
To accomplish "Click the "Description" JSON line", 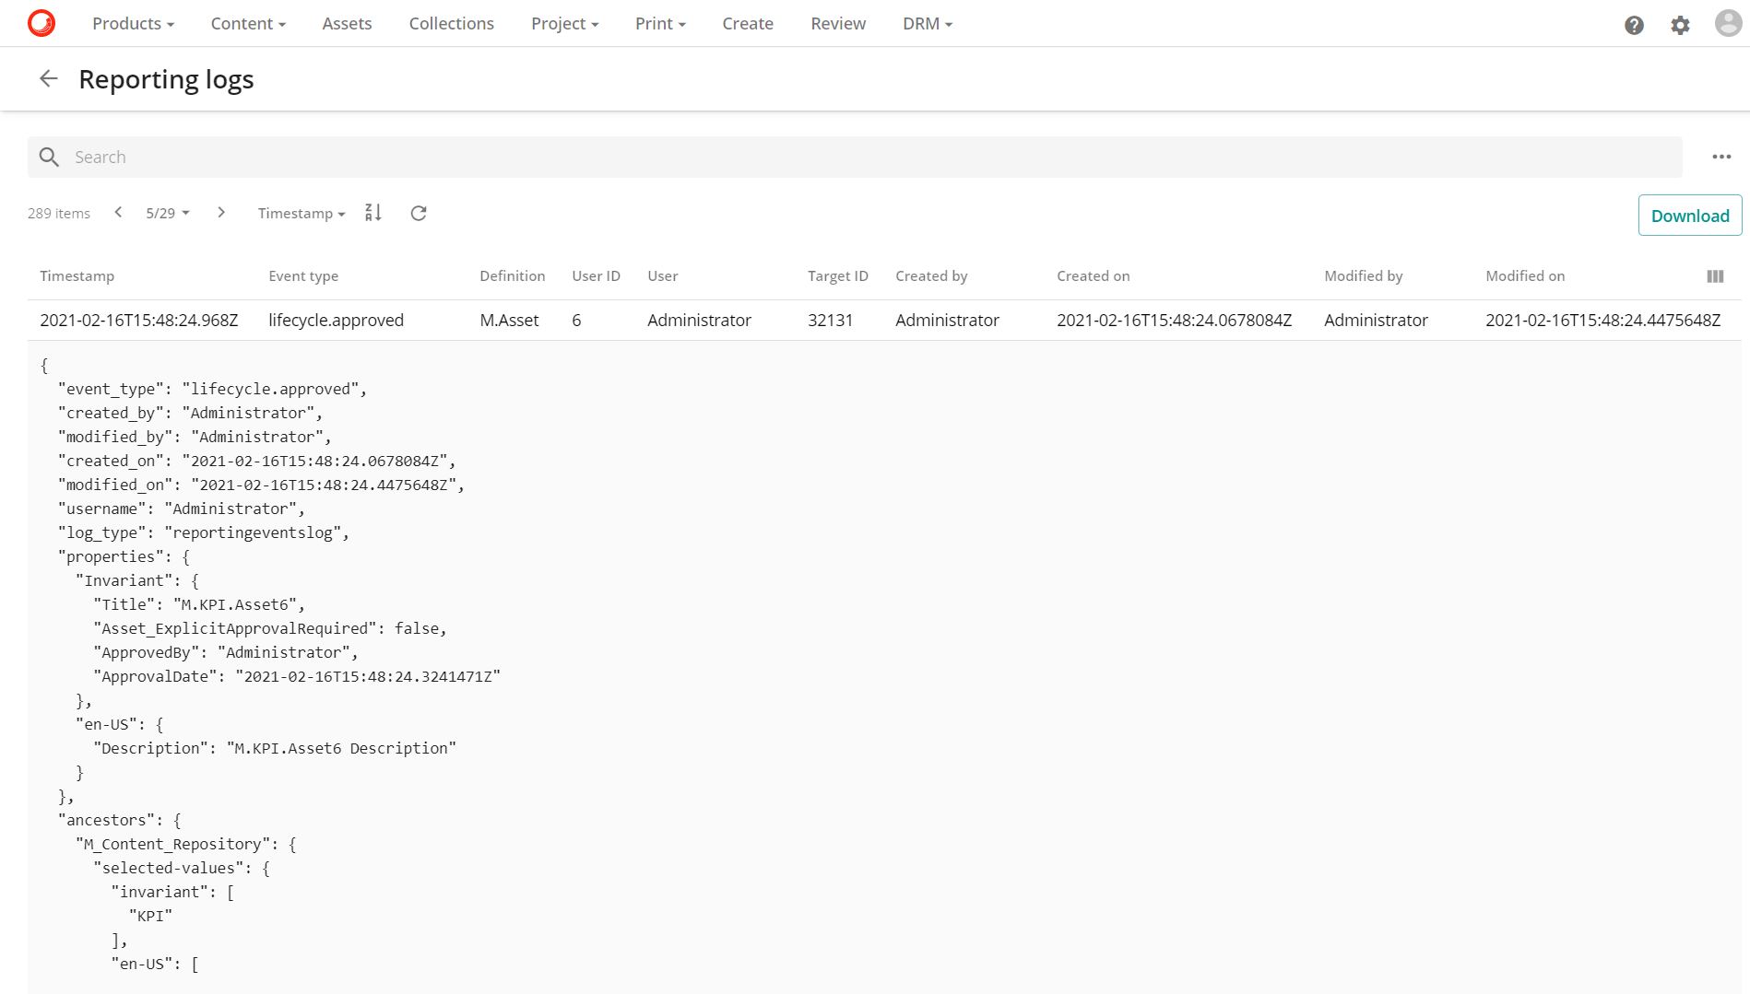I will [275, 749].
